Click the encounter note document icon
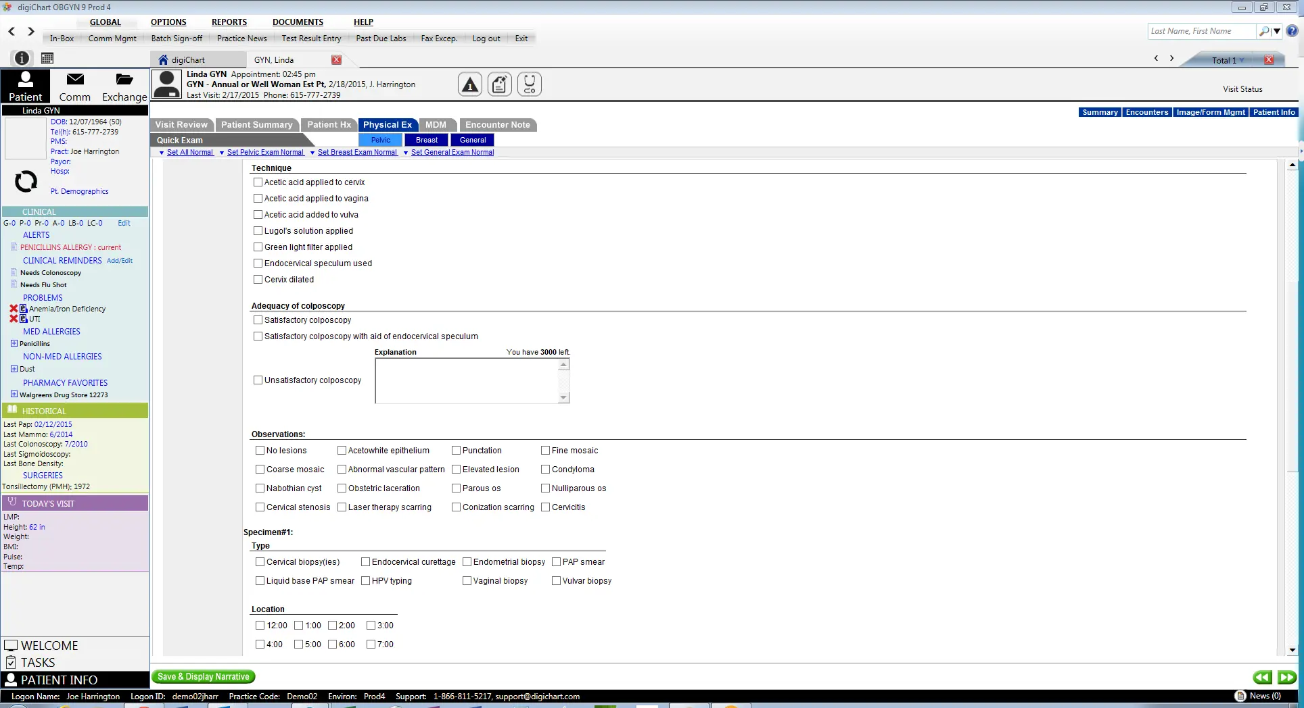The height and width of the screenshot is (708, 1304). (x=500, y=84)
